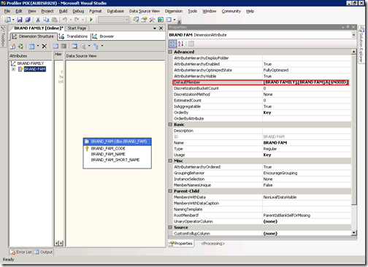Collapse the Parent-Child properties section
The image size is (368, 267).
pyautogui.click(x=170, y=191)
